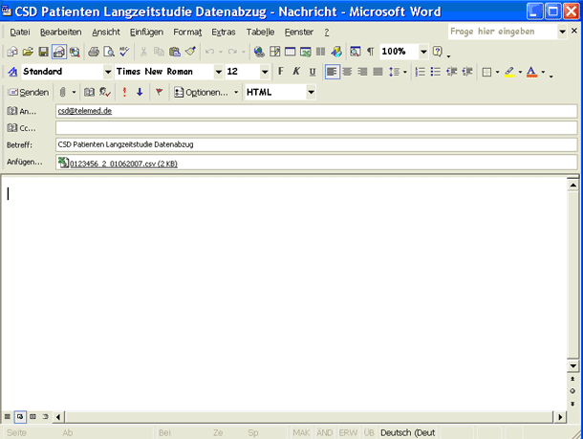Apply the yellow highlight color

click(509, 72)
